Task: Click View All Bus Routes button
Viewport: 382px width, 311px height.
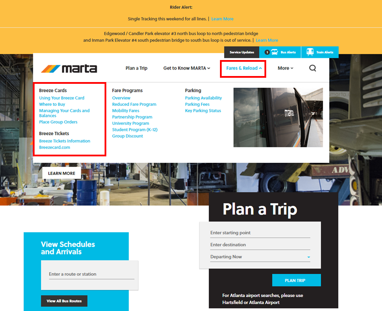Action: 64,301
